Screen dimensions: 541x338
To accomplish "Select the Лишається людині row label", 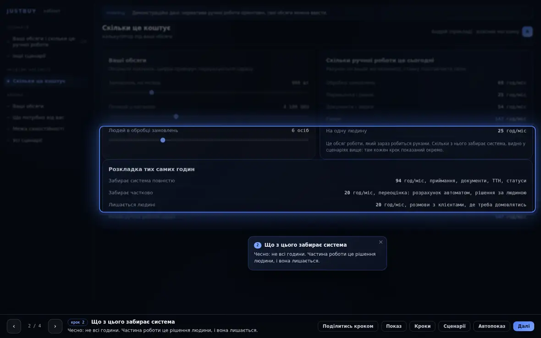I will pos(132,205).
